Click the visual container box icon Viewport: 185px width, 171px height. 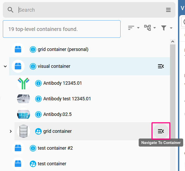coord(18,66)
